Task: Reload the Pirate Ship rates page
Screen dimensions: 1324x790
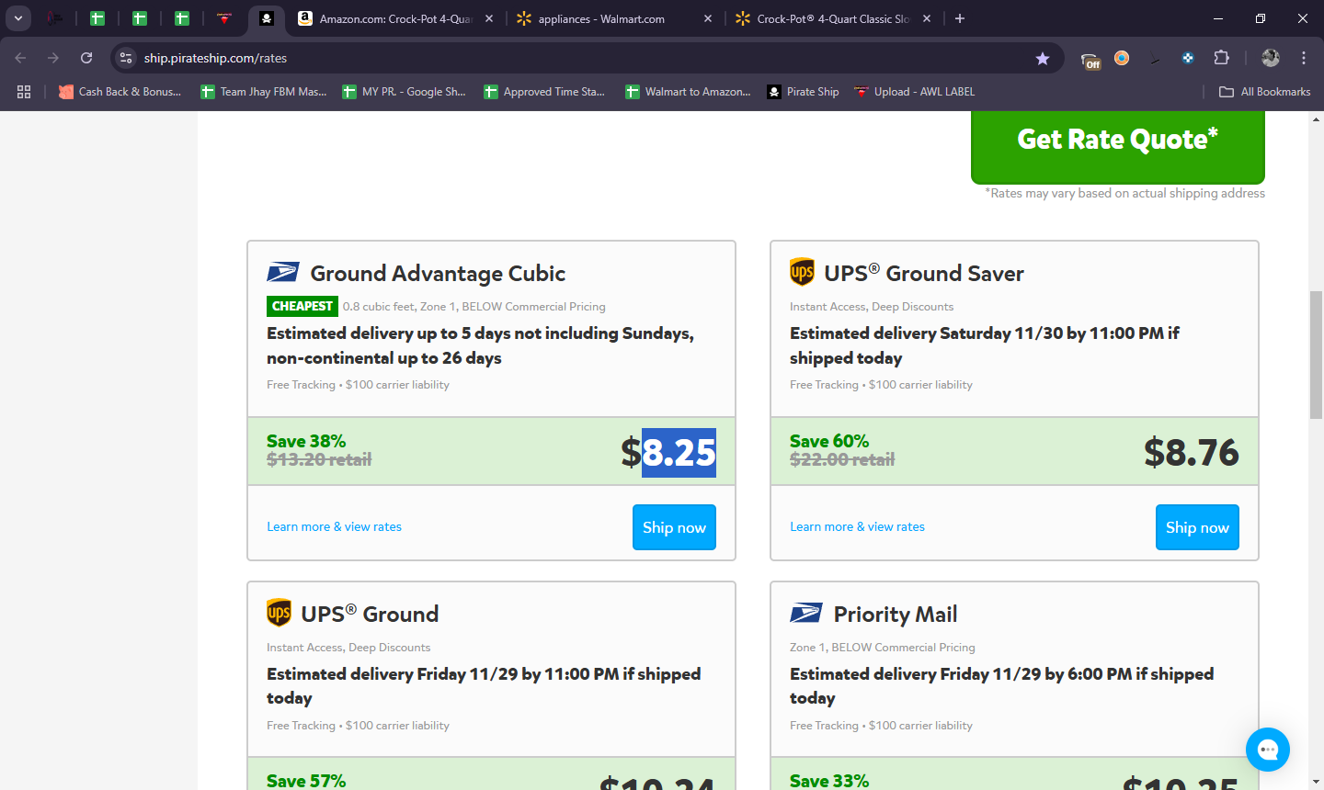Action: [x=86, y=58]
